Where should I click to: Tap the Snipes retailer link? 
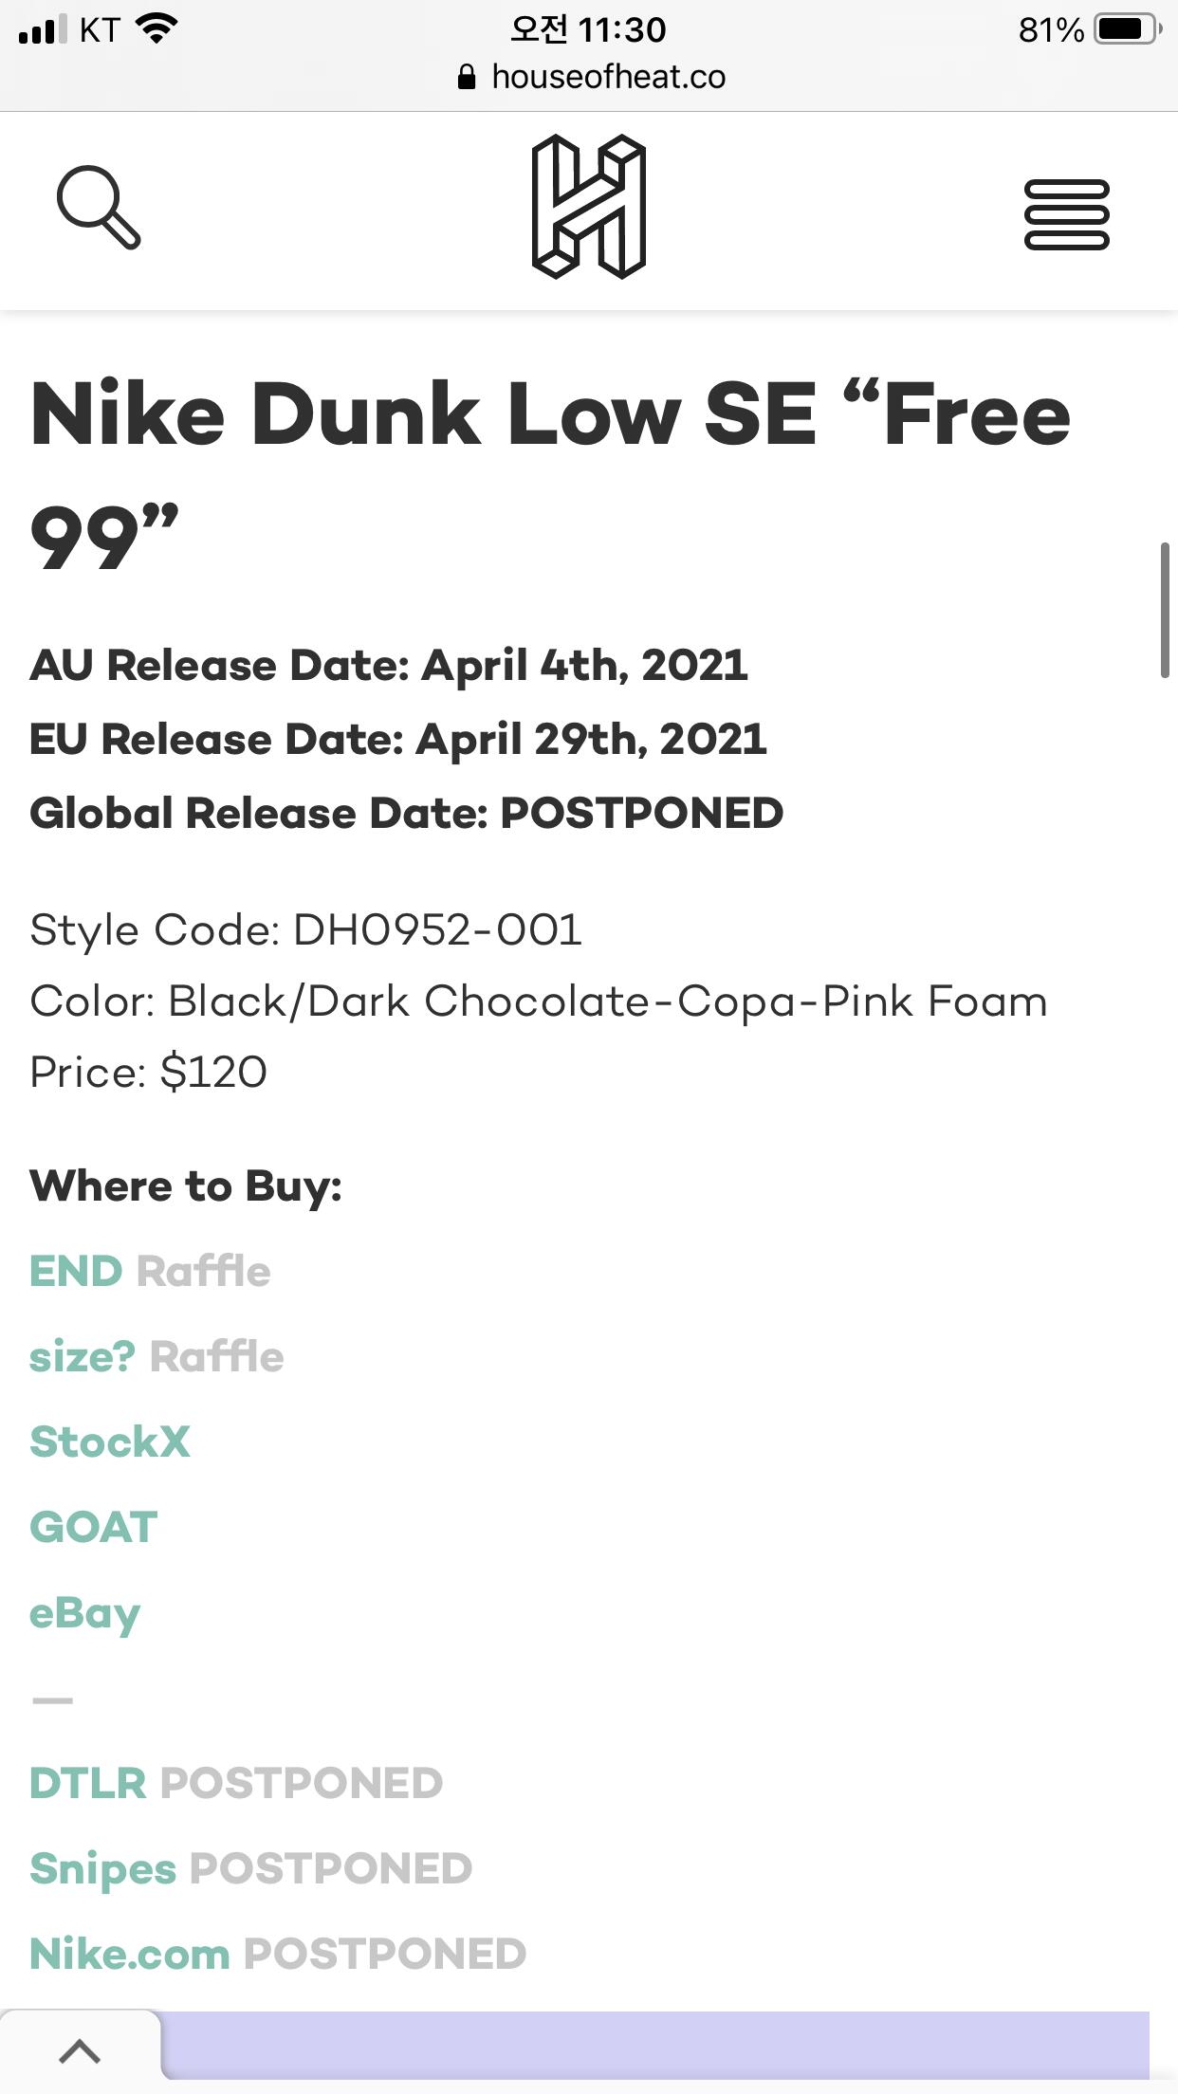point(103,1868)
